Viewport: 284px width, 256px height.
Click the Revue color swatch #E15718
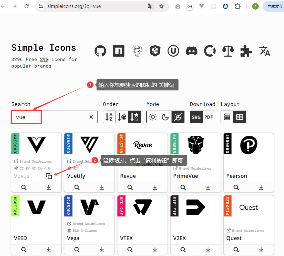121,144
